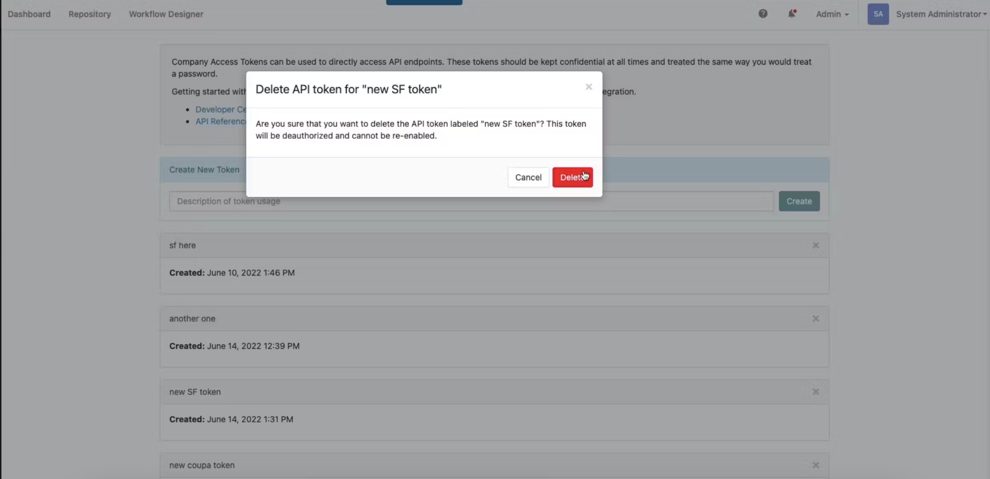Viewport: 990px width, 479px height.
Task: Click the SA avatar icon
Action: [878, 14]
